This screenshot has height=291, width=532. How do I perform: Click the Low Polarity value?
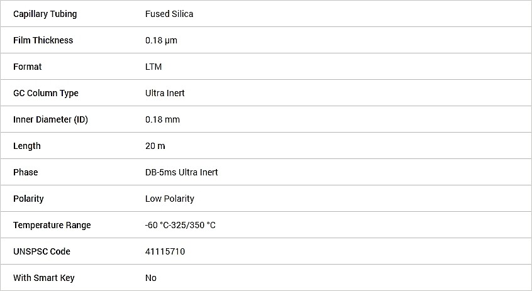coord(170,199)
